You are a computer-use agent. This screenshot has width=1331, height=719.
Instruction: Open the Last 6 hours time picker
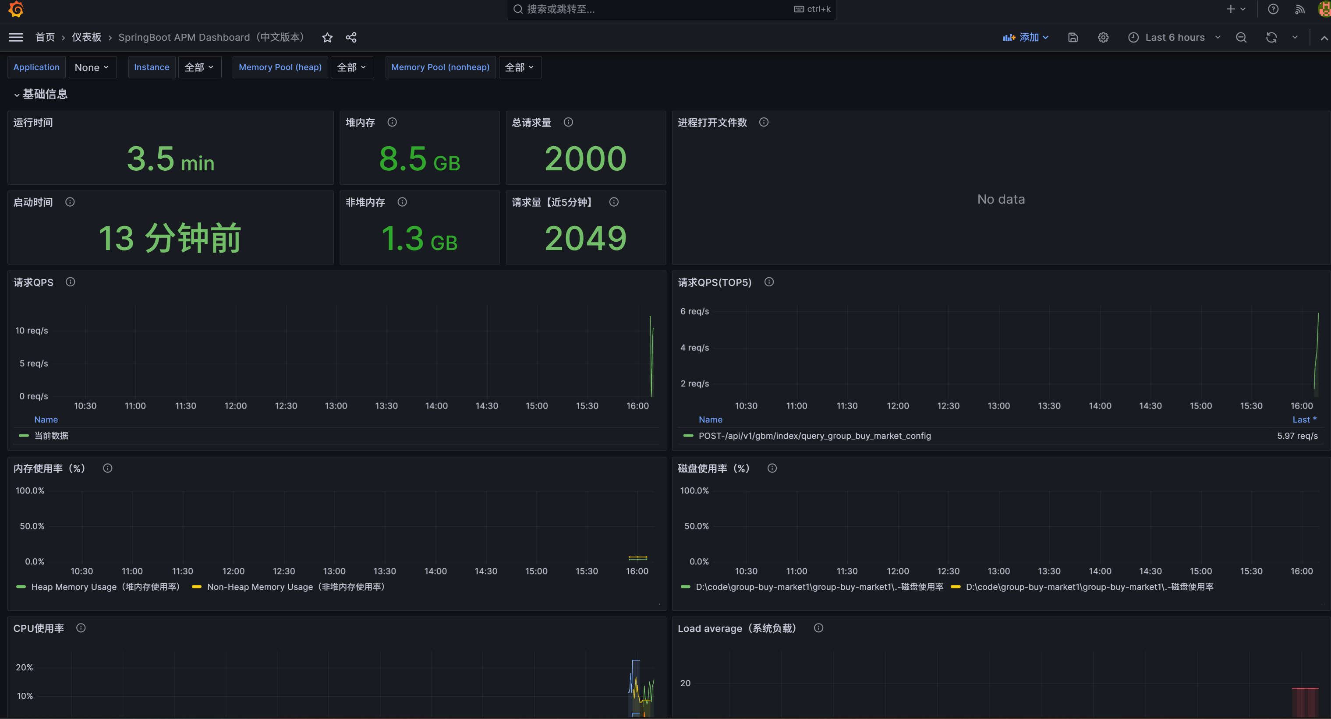(x=1175, y=37)
